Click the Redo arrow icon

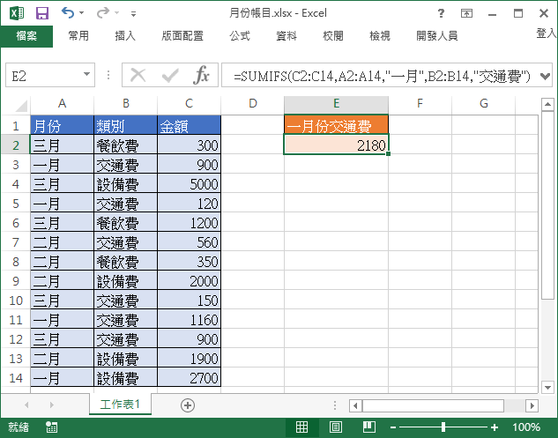point(103,13)
